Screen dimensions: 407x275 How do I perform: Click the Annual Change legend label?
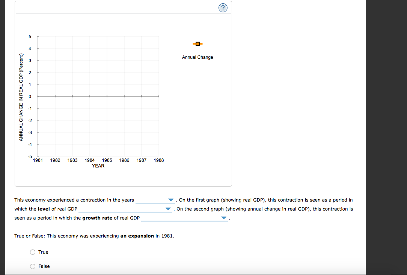[197, 57]
